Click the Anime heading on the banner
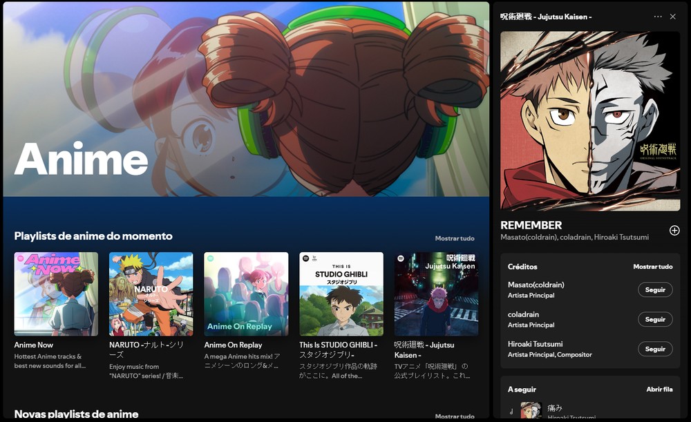Image resolution: width=691 pixels, height=422 pixels. point(81,159)
